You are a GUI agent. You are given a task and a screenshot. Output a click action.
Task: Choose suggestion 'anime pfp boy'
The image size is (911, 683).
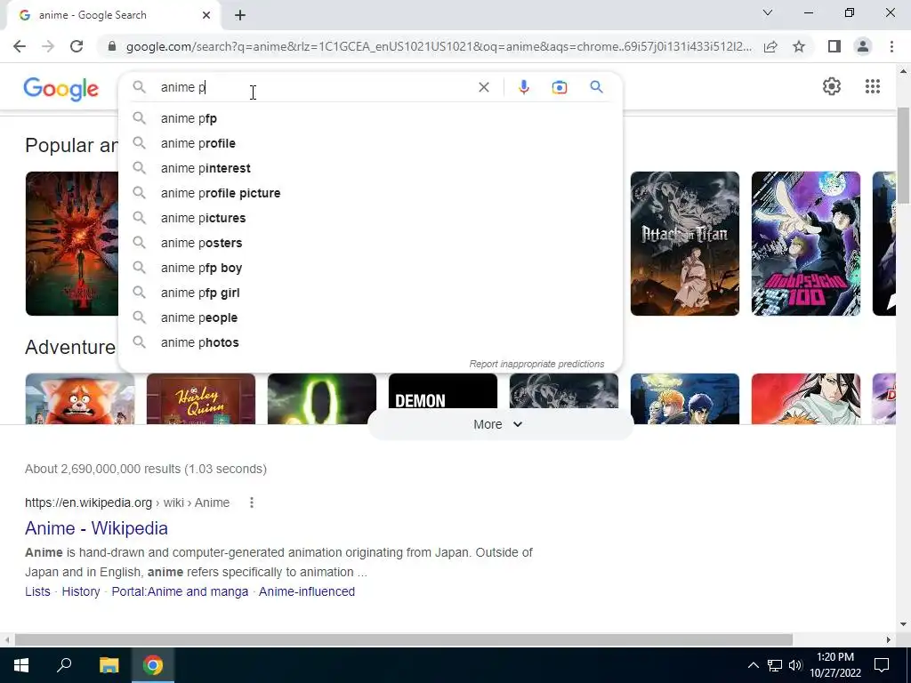[x=371, y=269]
